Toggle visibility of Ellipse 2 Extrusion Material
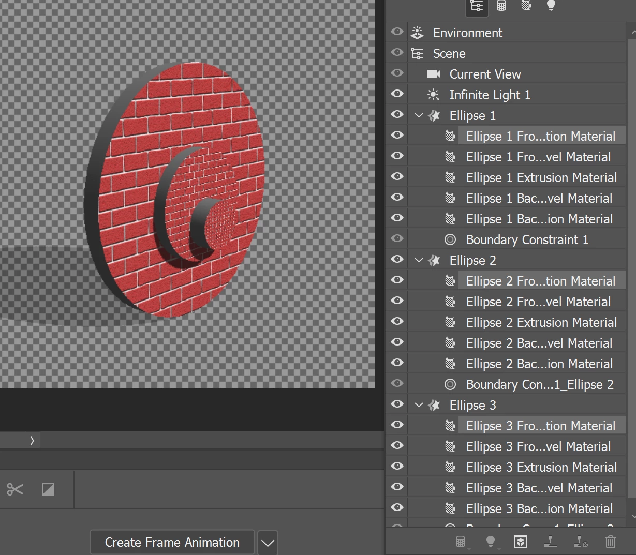The width and height of the screenshot is (636, 555). pyautogui.click(x=397, y=321)
